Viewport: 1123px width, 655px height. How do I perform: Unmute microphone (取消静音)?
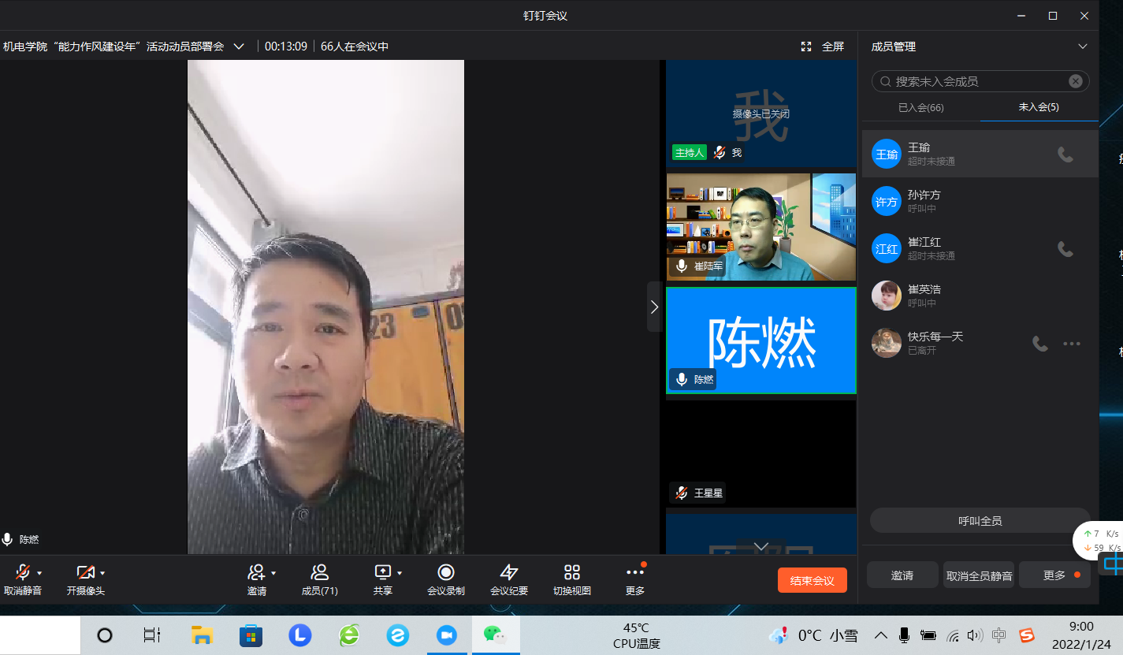(22, 573)
